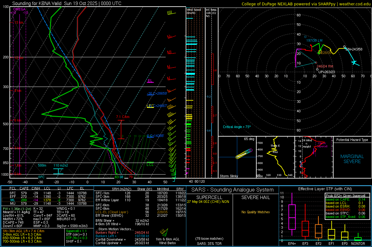The height and width of the screenshot is (247, 372).
Task: Select the MU parcel row
Action: (48, 203)
